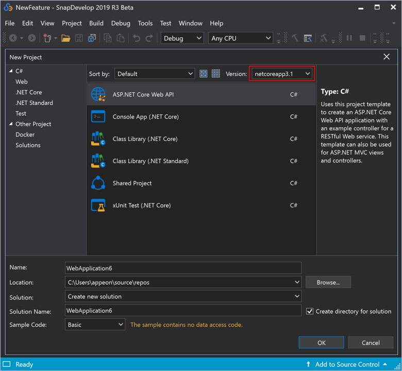The height and width of the screenshot is (371, 402).
Task: Click the Save toolbar icon
Action: (x=79, y=38)
